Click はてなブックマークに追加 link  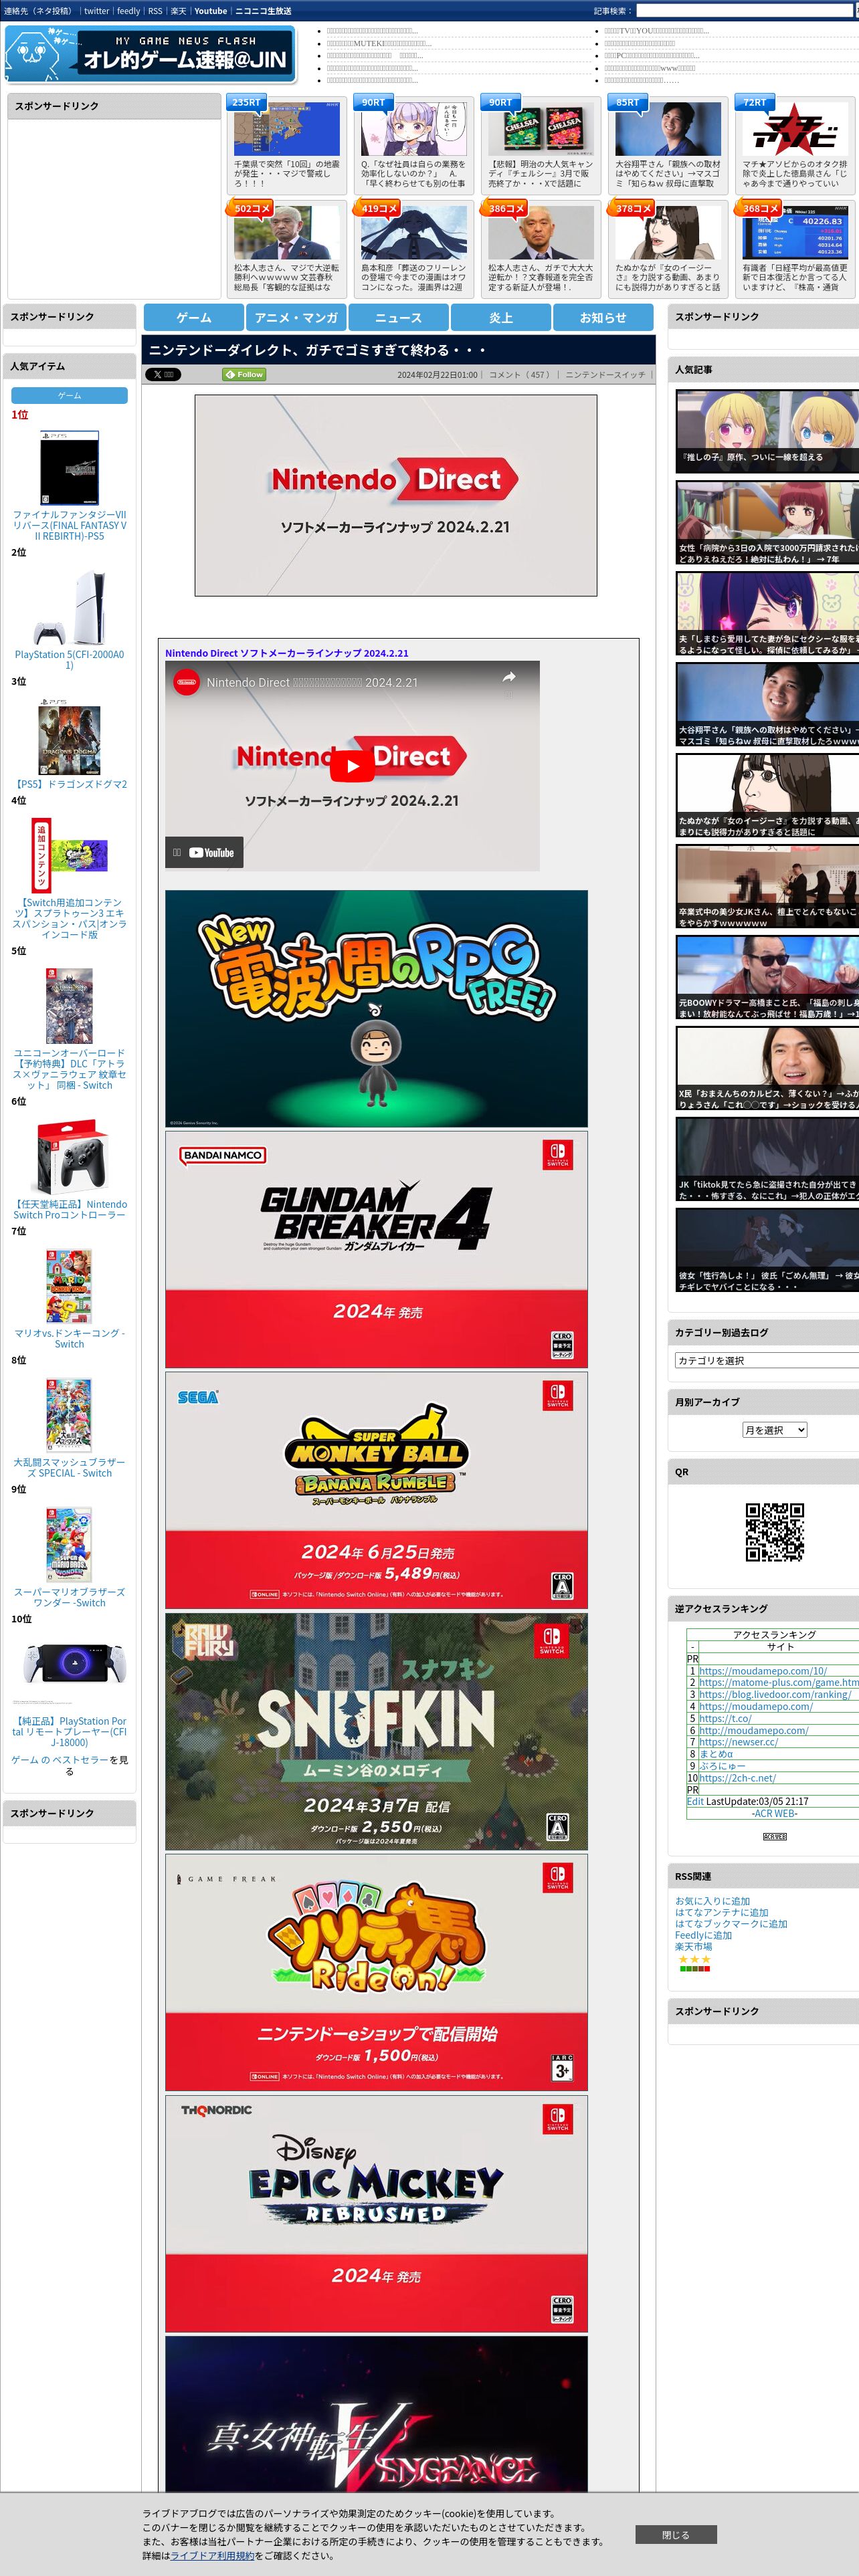coord(731,1924)
